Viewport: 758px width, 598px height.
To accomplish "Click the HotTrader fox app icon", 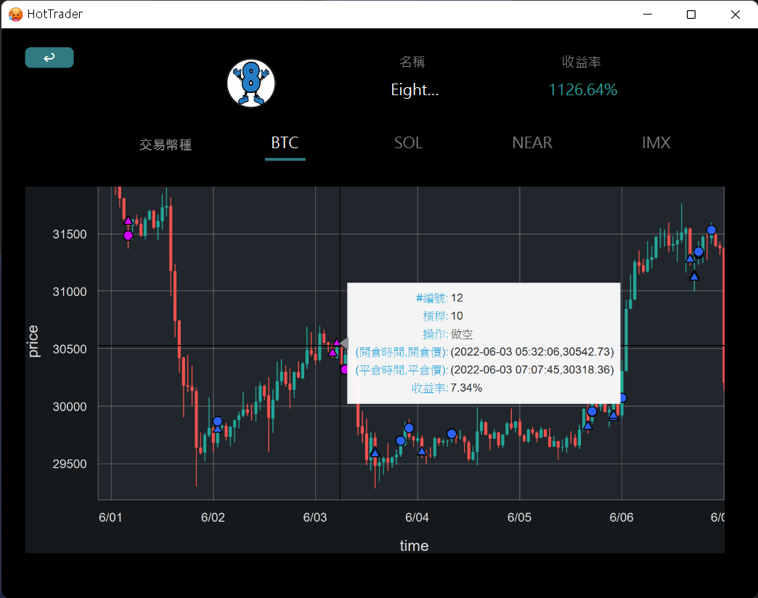I will 14,14.
